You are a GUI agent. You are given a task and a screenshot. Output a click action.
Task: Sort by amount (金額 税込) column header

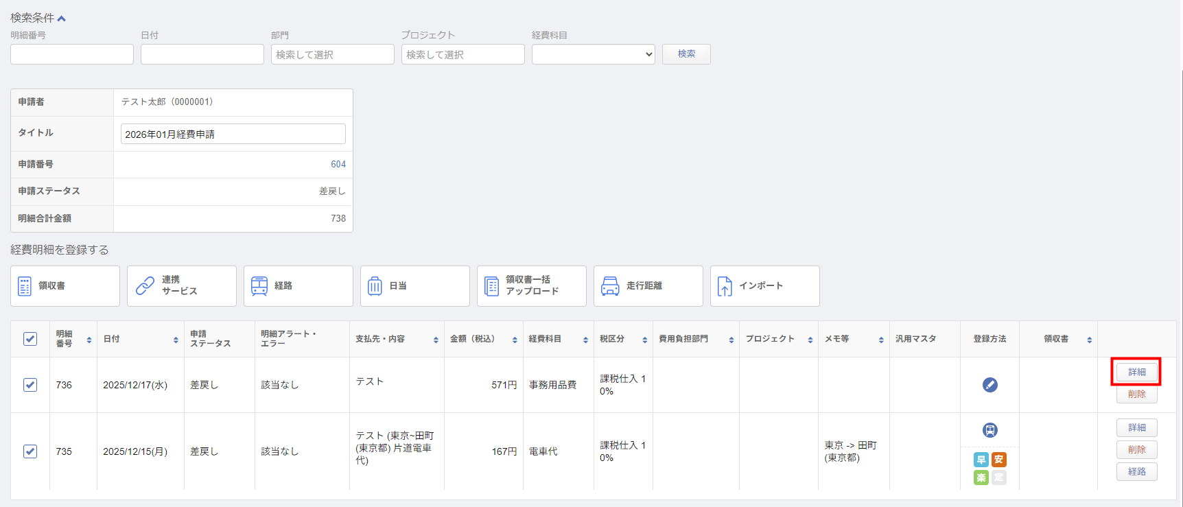(515, 340)
